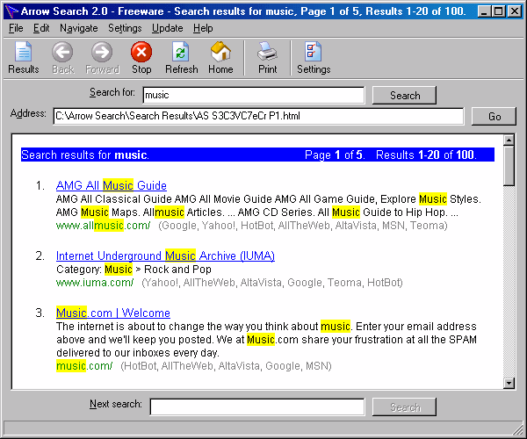Click the results pane scrollbar thumb
Viewport: 527px width, 439px height.
[x=509, y=166]
